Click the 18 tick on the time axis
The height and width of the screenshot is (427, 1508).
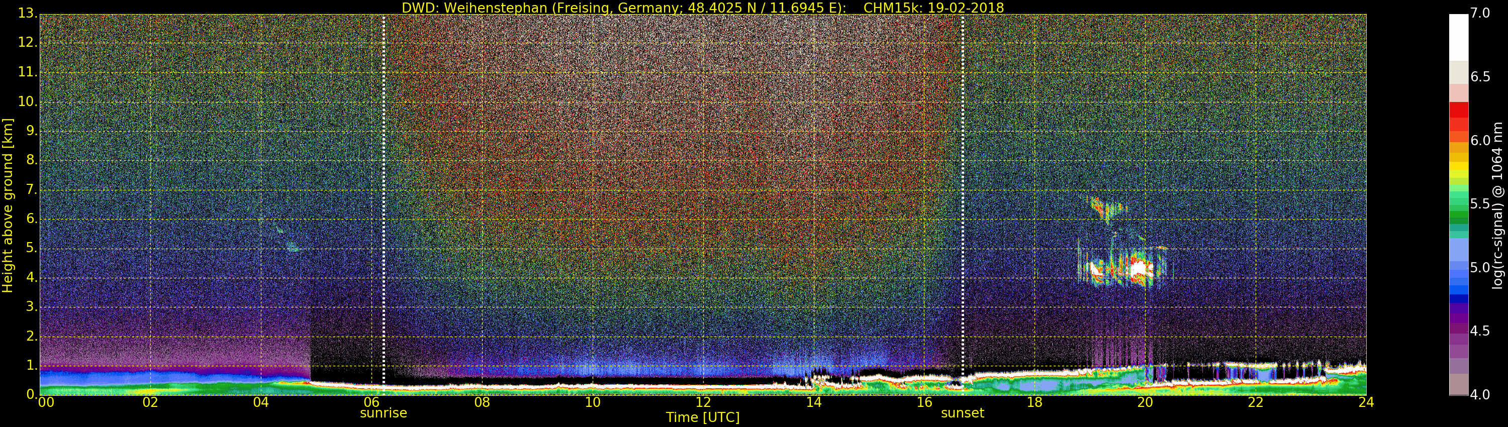click(1035, 402)
